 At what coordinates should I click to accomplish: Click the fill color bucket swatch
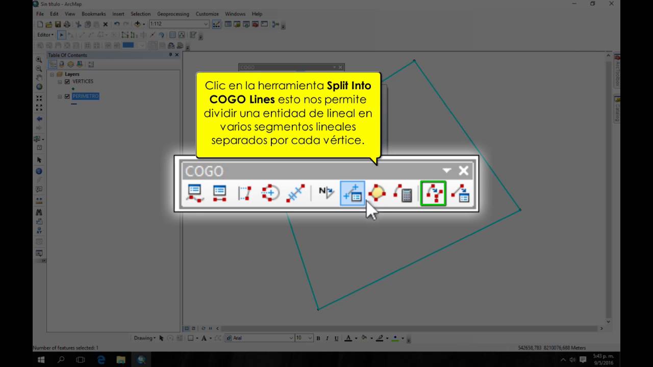364,338
